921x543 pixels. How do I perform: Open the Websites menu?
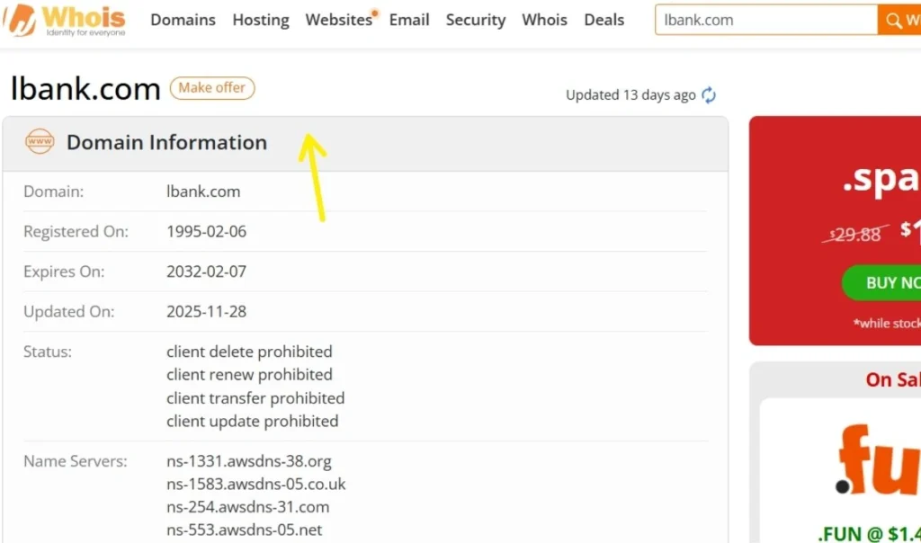tap(339, 20)
